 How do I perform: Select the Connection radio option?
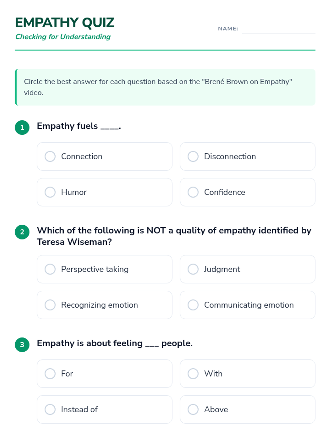[x=50, y=156]
